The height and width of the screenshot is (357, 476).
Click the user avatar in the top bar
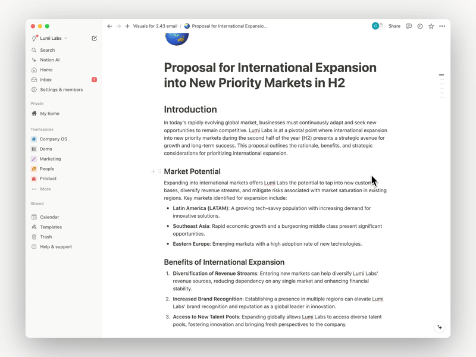coord(375,26)
